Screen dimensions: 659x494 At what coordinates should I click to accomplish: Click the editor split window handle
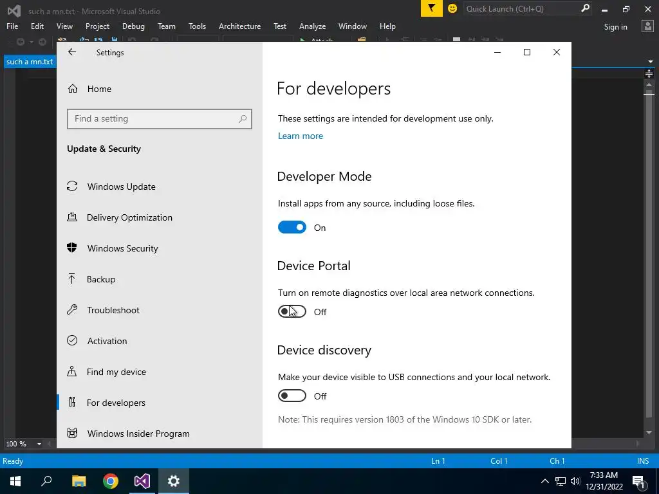[649, 74]
